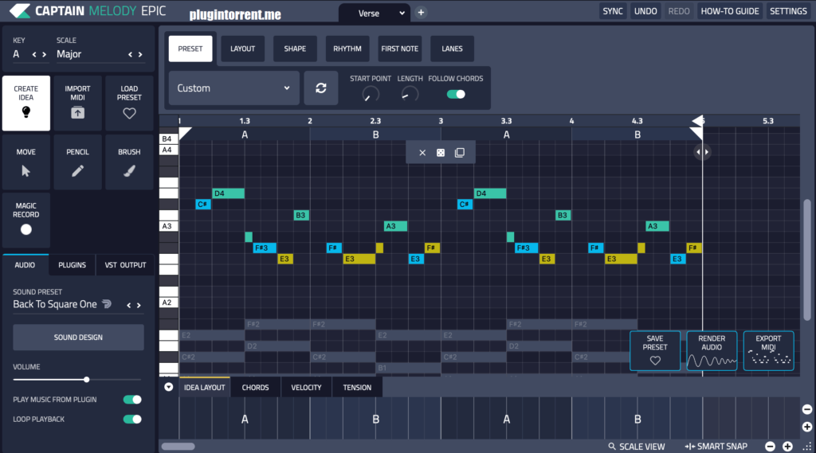Select the Preset tab
The width and height of the screenshot is (816, 453).
coord(190,49)
